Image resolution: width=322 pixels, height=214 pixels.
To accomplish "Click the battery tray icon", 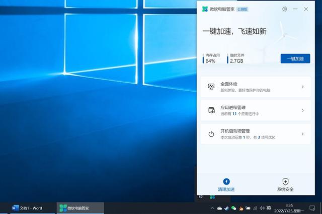I will tap(248, 208).
